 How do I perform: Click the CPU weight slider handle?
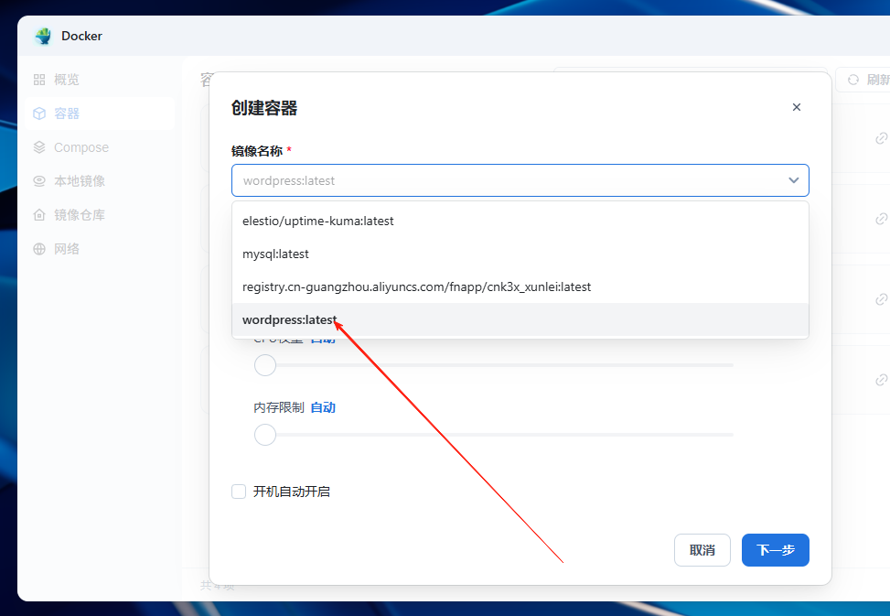(265, 365)
